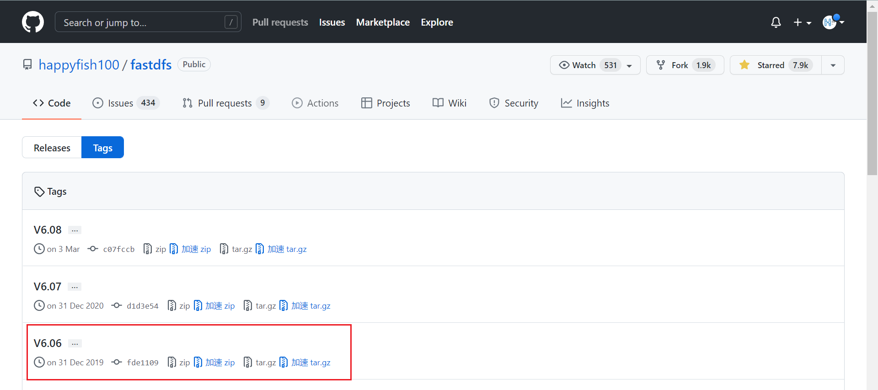Click the star count 7.9k

point(800,65)
